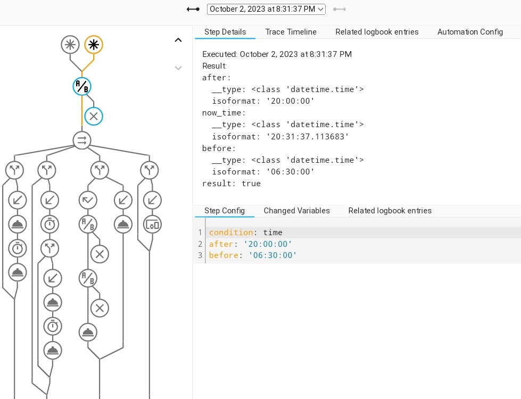Viewport: 521px width, 399px height.
Task: Select the leftmost choose branch node
Action: click(14, 170)
